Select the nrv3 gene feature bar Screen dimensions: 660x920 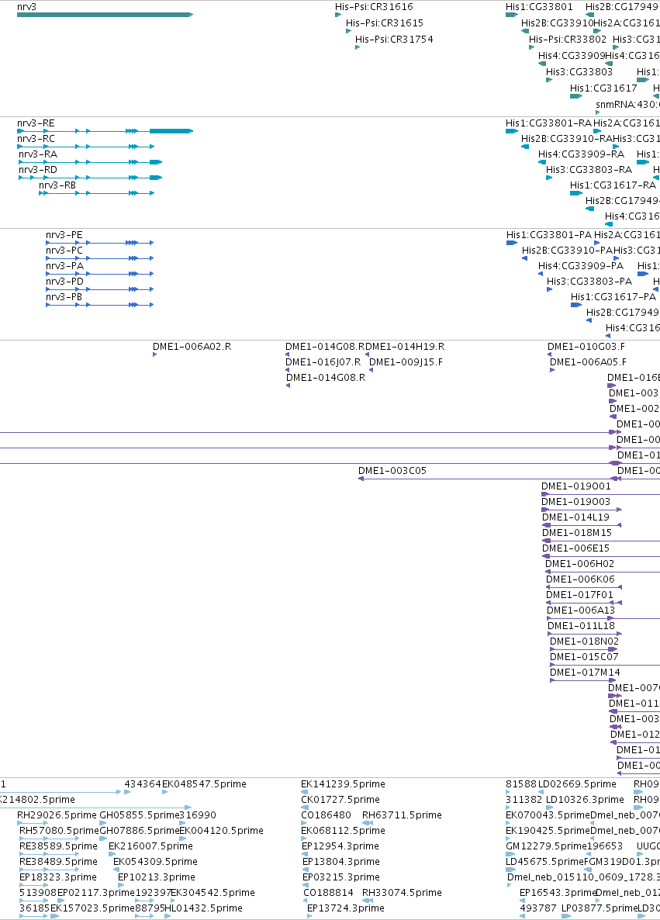(105, 15)
